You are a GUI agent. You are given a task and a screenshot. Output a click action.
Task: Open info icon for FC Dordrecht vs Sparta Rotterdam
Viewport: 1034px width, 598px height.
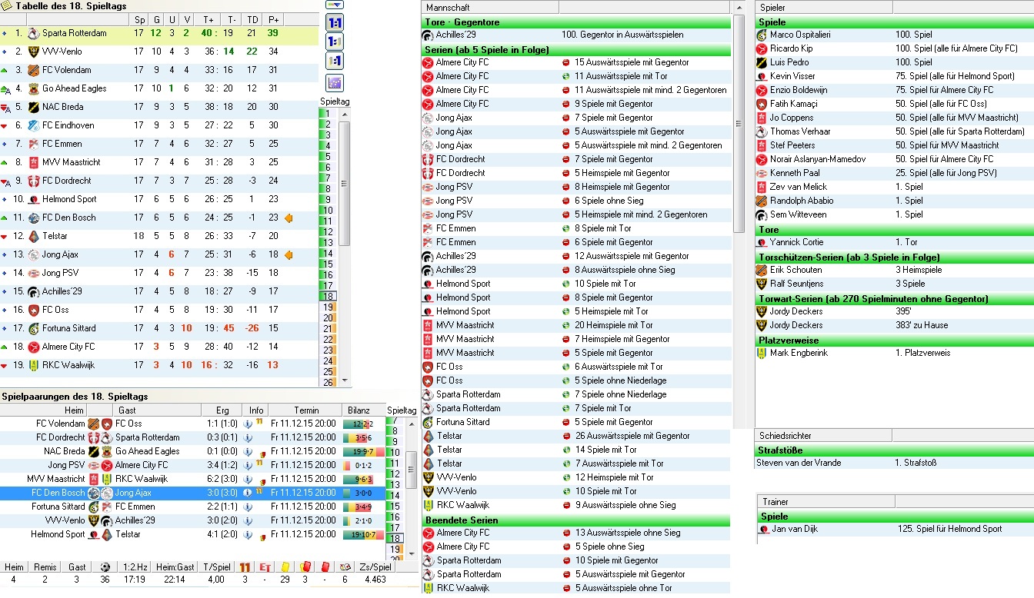click(248, 437)
